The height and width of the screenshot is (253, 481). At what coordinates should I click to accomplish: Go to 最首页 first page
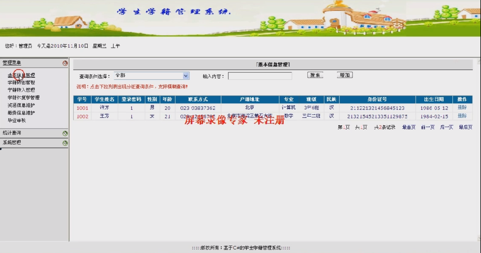click(409, 127)
